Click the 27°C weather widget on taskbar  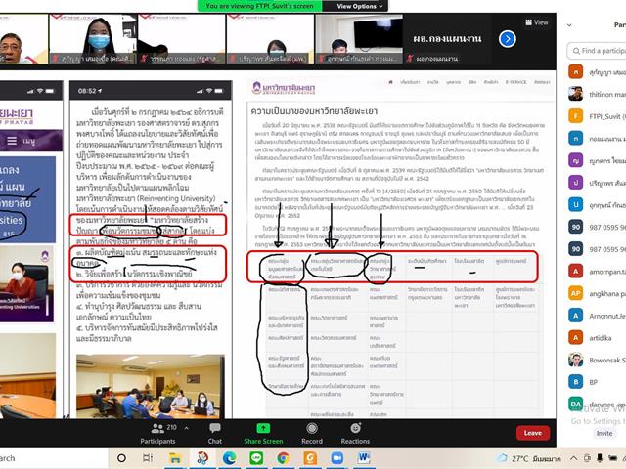[x=529, y=458]
